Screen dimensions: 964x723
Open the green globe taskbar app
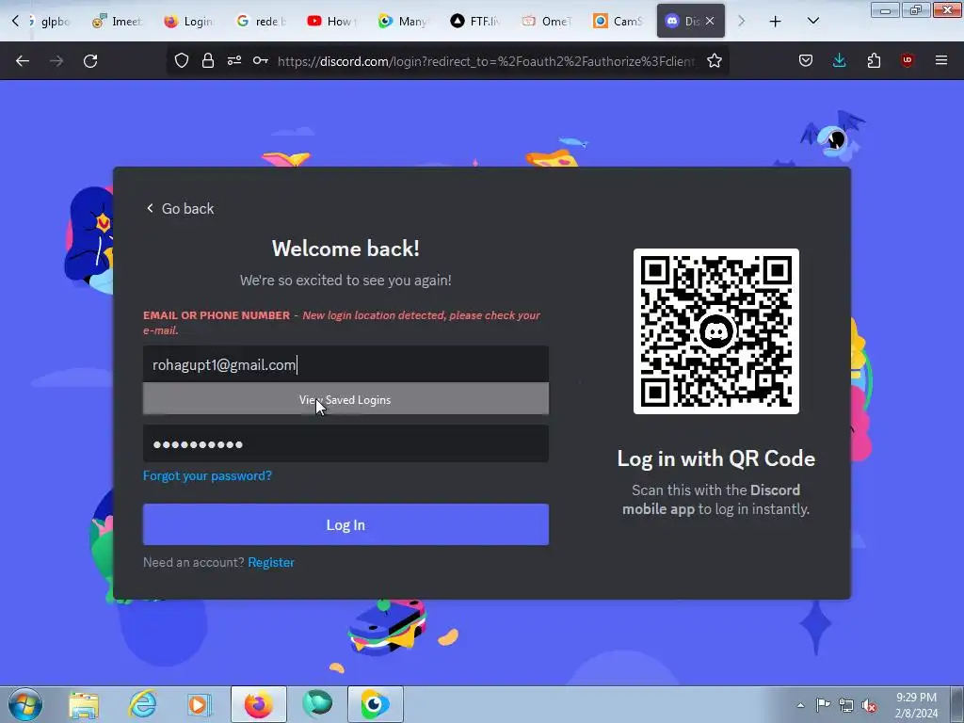click(317, 704)
